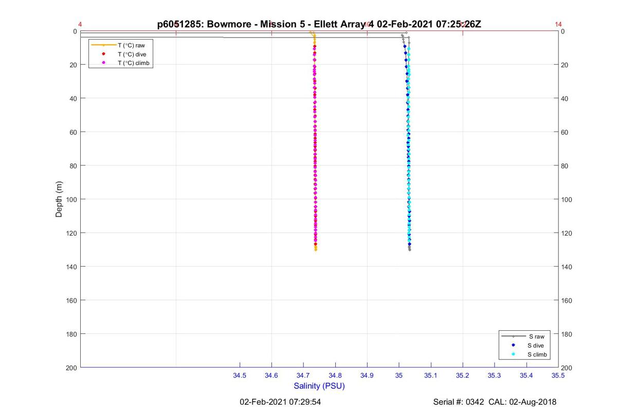617x413 pixels.
Task: Click salinity tick label '35.5'
Action: [558, 376]
